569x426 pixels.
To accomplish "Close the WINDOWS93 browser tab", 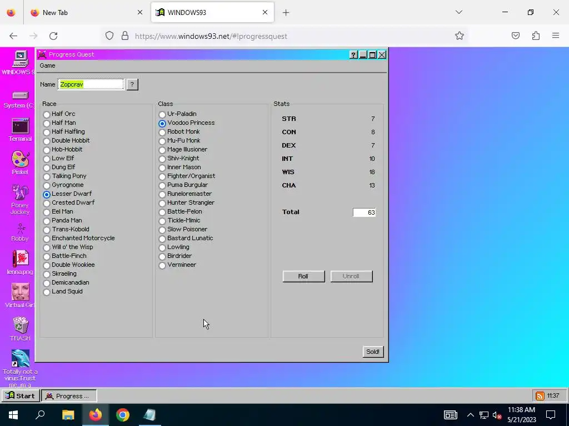I will 265,12.
